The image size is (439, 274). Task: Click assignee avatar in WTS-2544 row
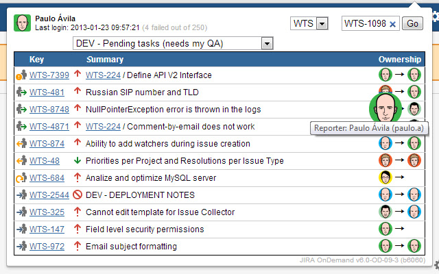click(x=414, y=195)
